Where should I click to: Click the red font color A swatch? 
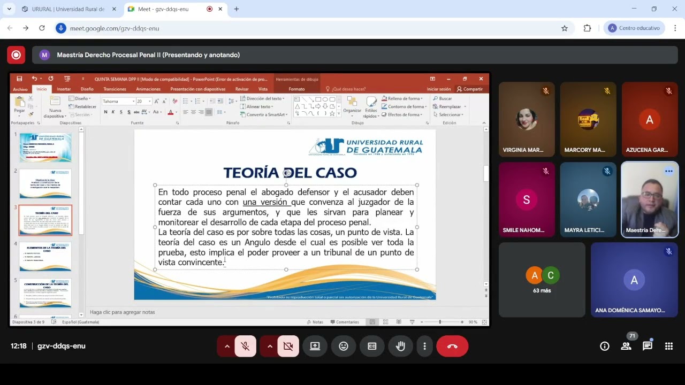point(170,112)
